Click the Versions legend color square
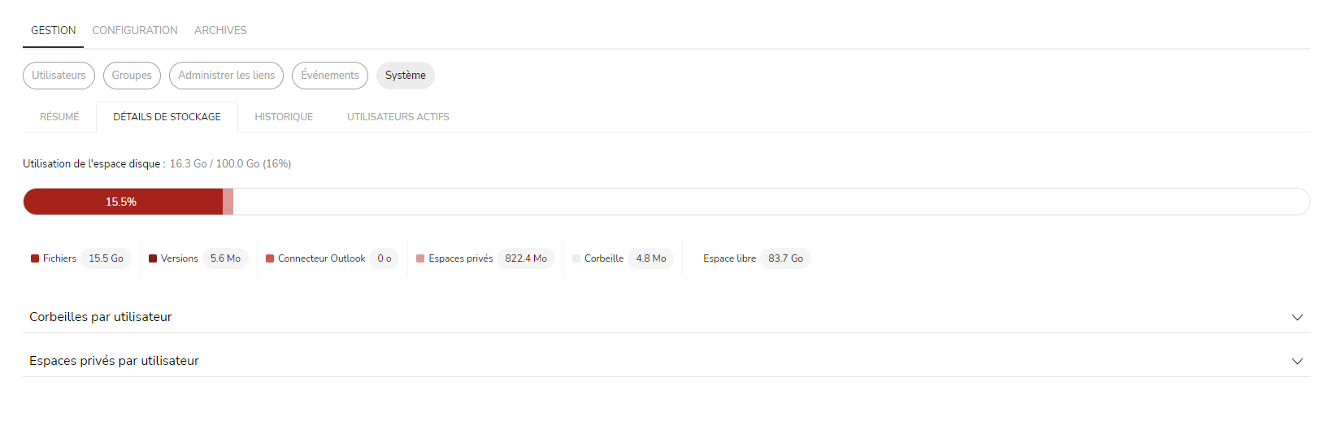This screenshot has width=1334, height=421. pos(153,258)
